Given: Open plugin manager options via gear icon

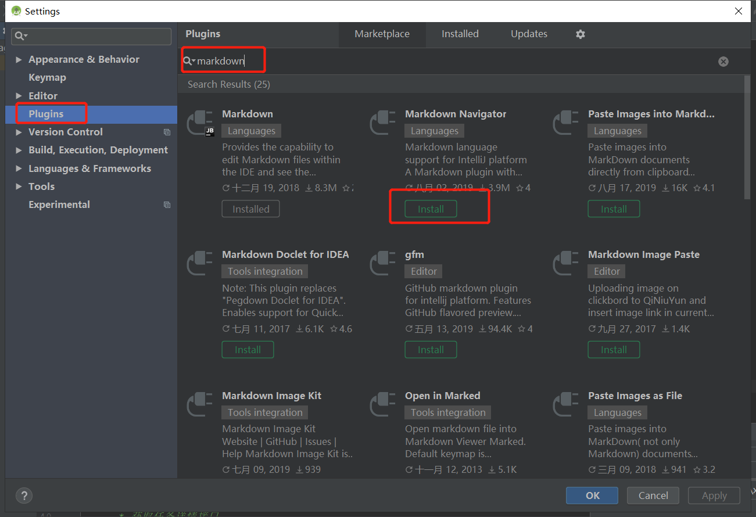Looking at the screenshot, I should pos(580,34).
